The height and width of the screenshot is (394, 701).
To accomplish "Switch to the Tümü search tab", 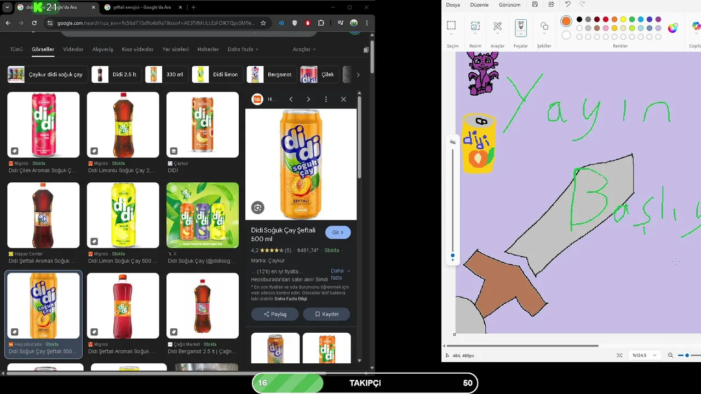I will tap(16, 49).
